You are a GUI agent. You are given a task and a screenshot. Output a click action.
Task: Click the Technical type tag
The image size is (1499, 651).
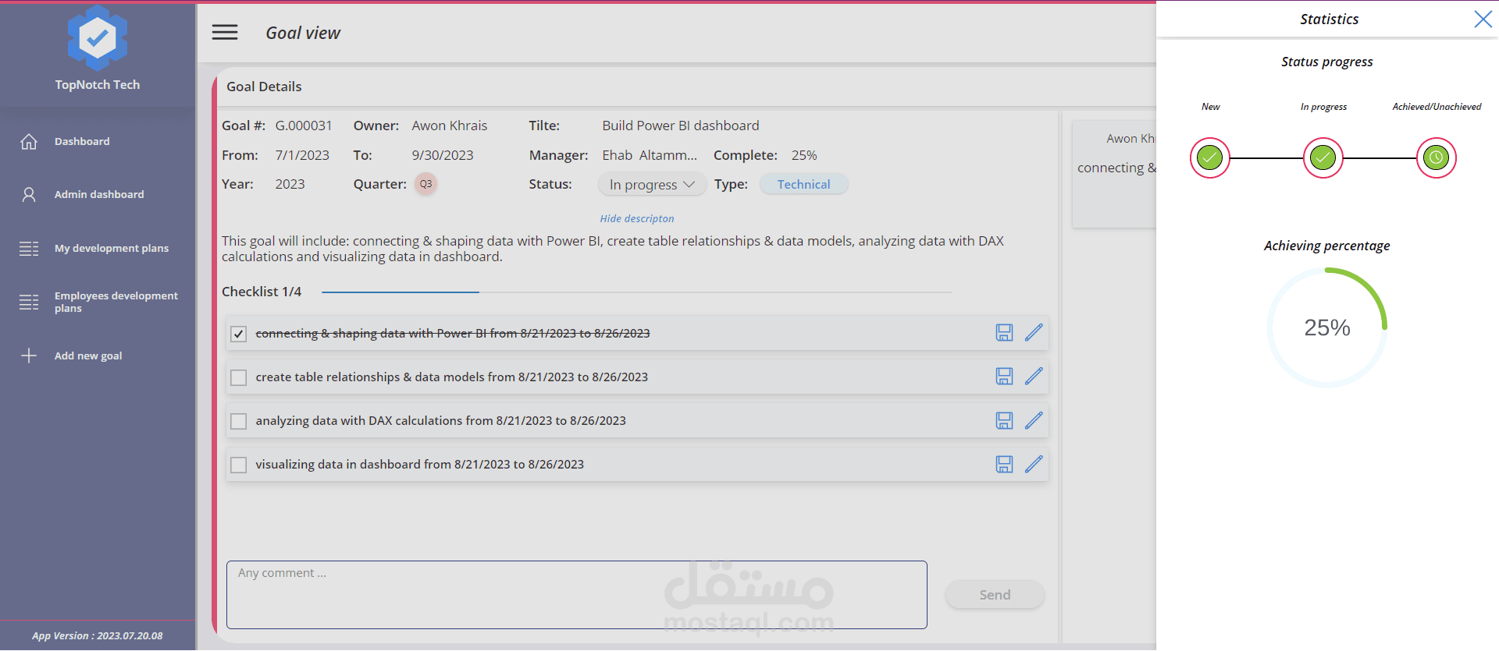[x=803, y=184]
